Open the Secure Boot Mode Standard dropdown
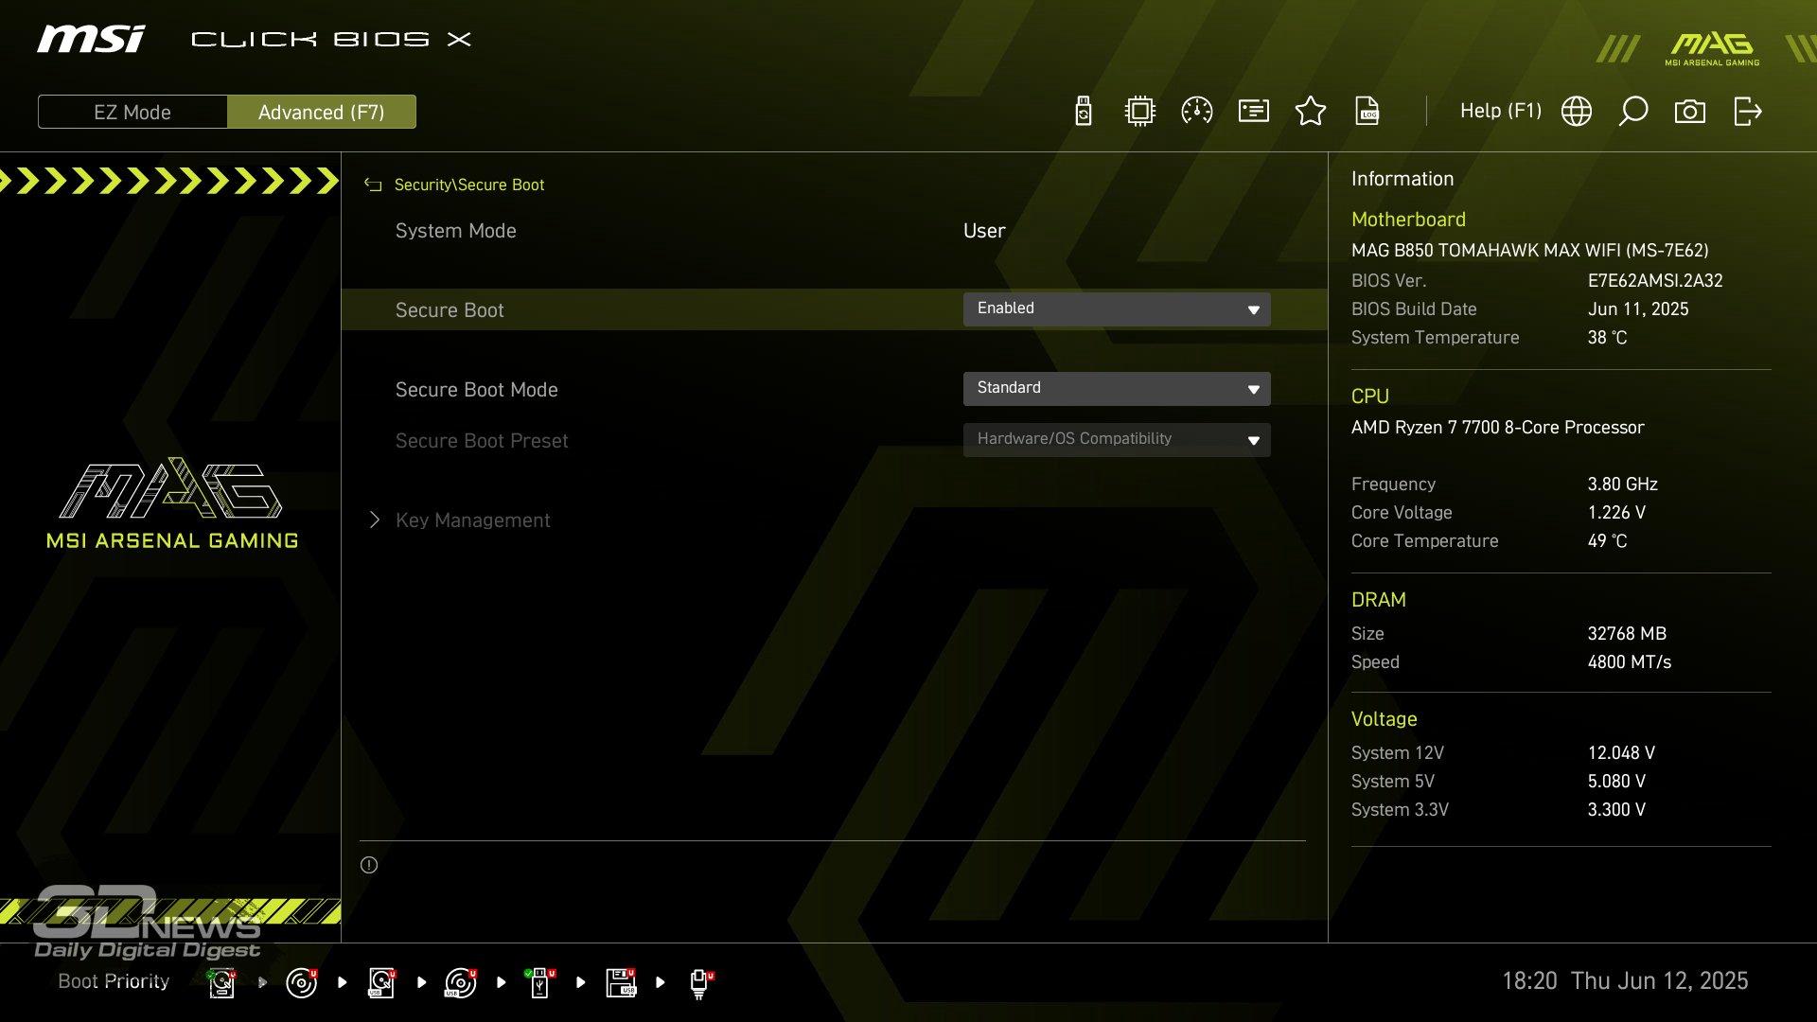This screenshot has height=1022, width=1817. [x=1117, y=389]
